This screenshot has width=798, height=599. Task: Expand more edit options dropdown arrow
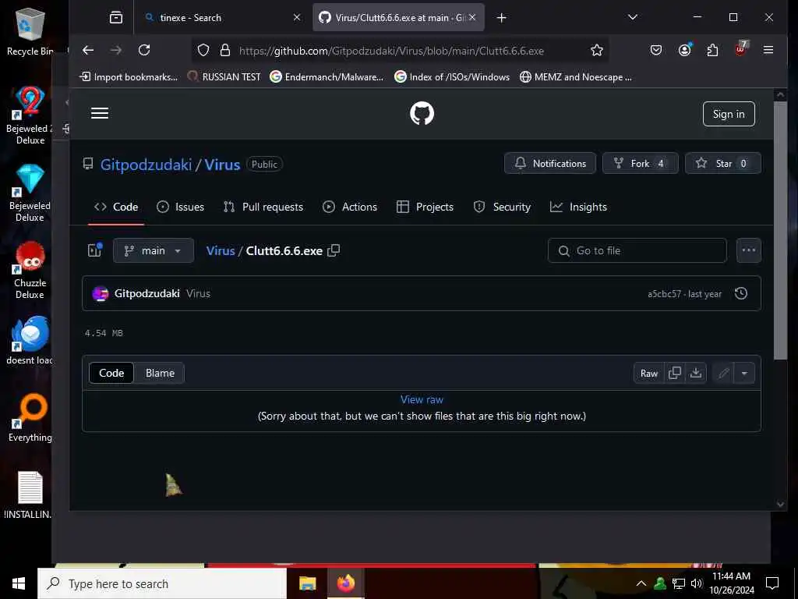coord(744,374)
